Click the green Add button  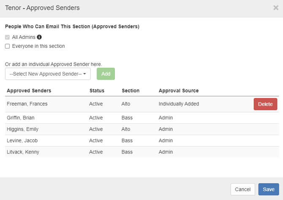point(106,74)
